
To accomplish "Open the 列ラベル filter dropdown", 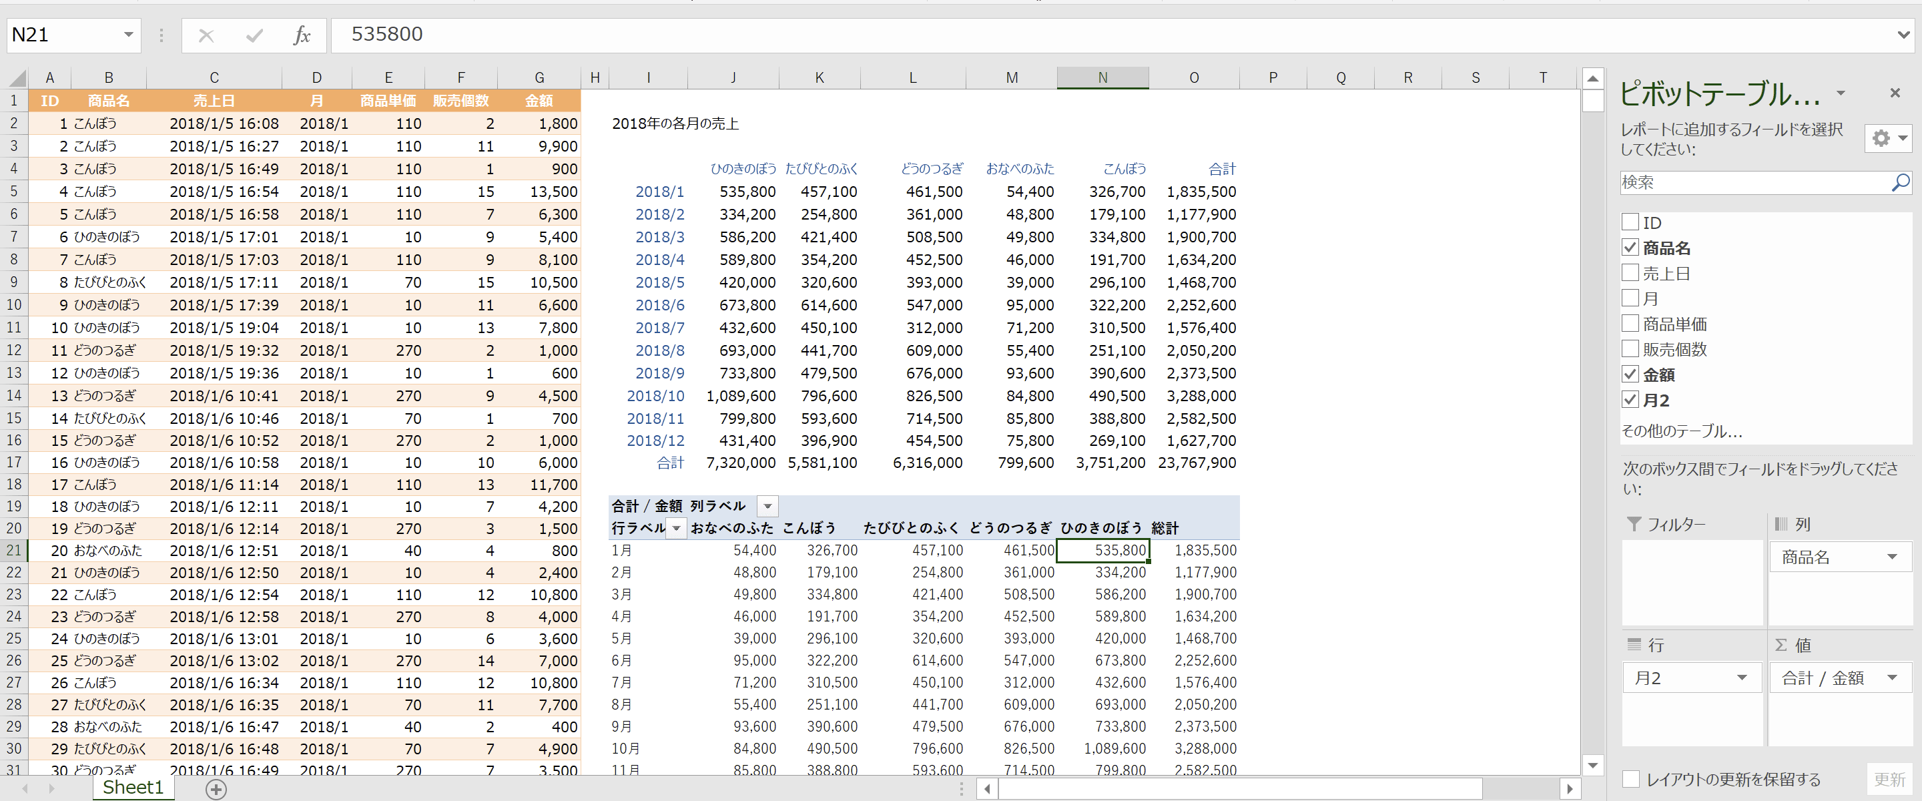I will [767, 506].
